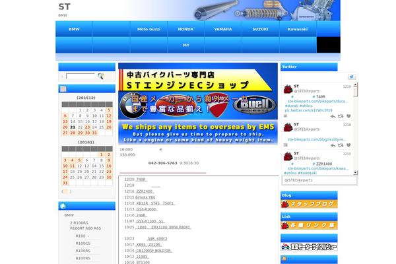Open the 12/16 ZZR1400 news link

pos(145,191)
